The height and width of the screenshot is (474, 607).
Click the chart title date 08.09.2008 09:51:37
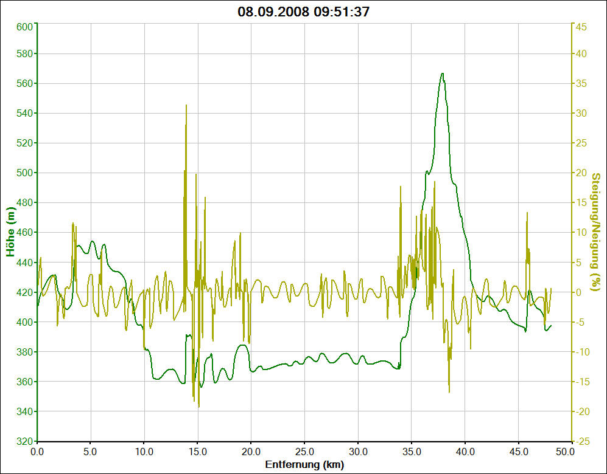click(x=303, y=12)
